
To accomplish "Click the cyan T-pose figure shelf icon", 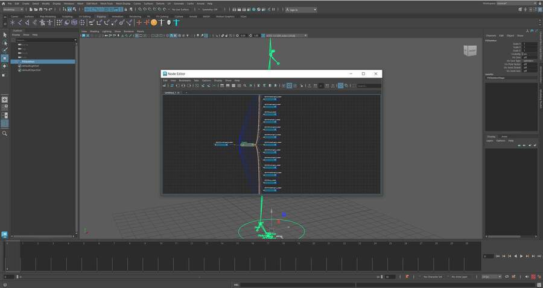I will 176,22.
